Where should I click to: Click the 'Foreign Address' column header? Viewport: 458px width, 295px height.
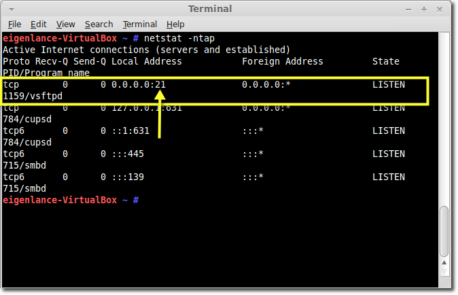(x=283, y=61)
